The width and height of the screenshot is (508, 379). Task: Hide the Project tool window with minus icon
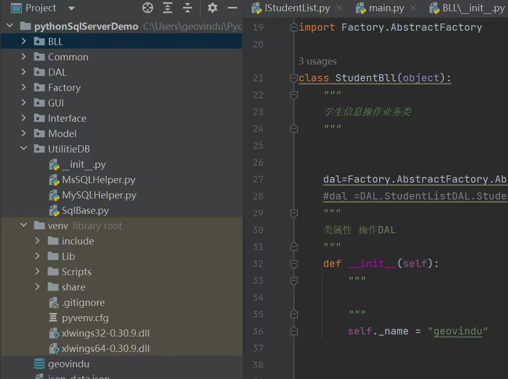pos(233,8)
